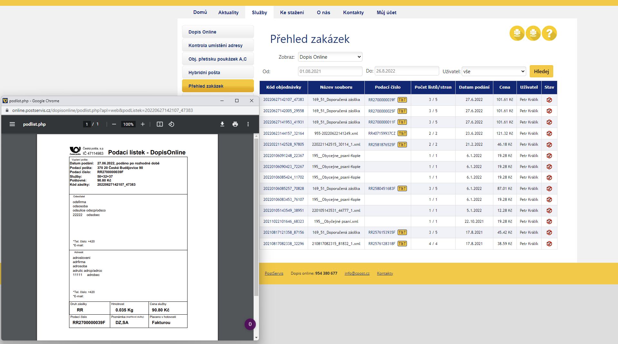Open the Můj účet tab
Screen dimensions: 618x344
387,12
